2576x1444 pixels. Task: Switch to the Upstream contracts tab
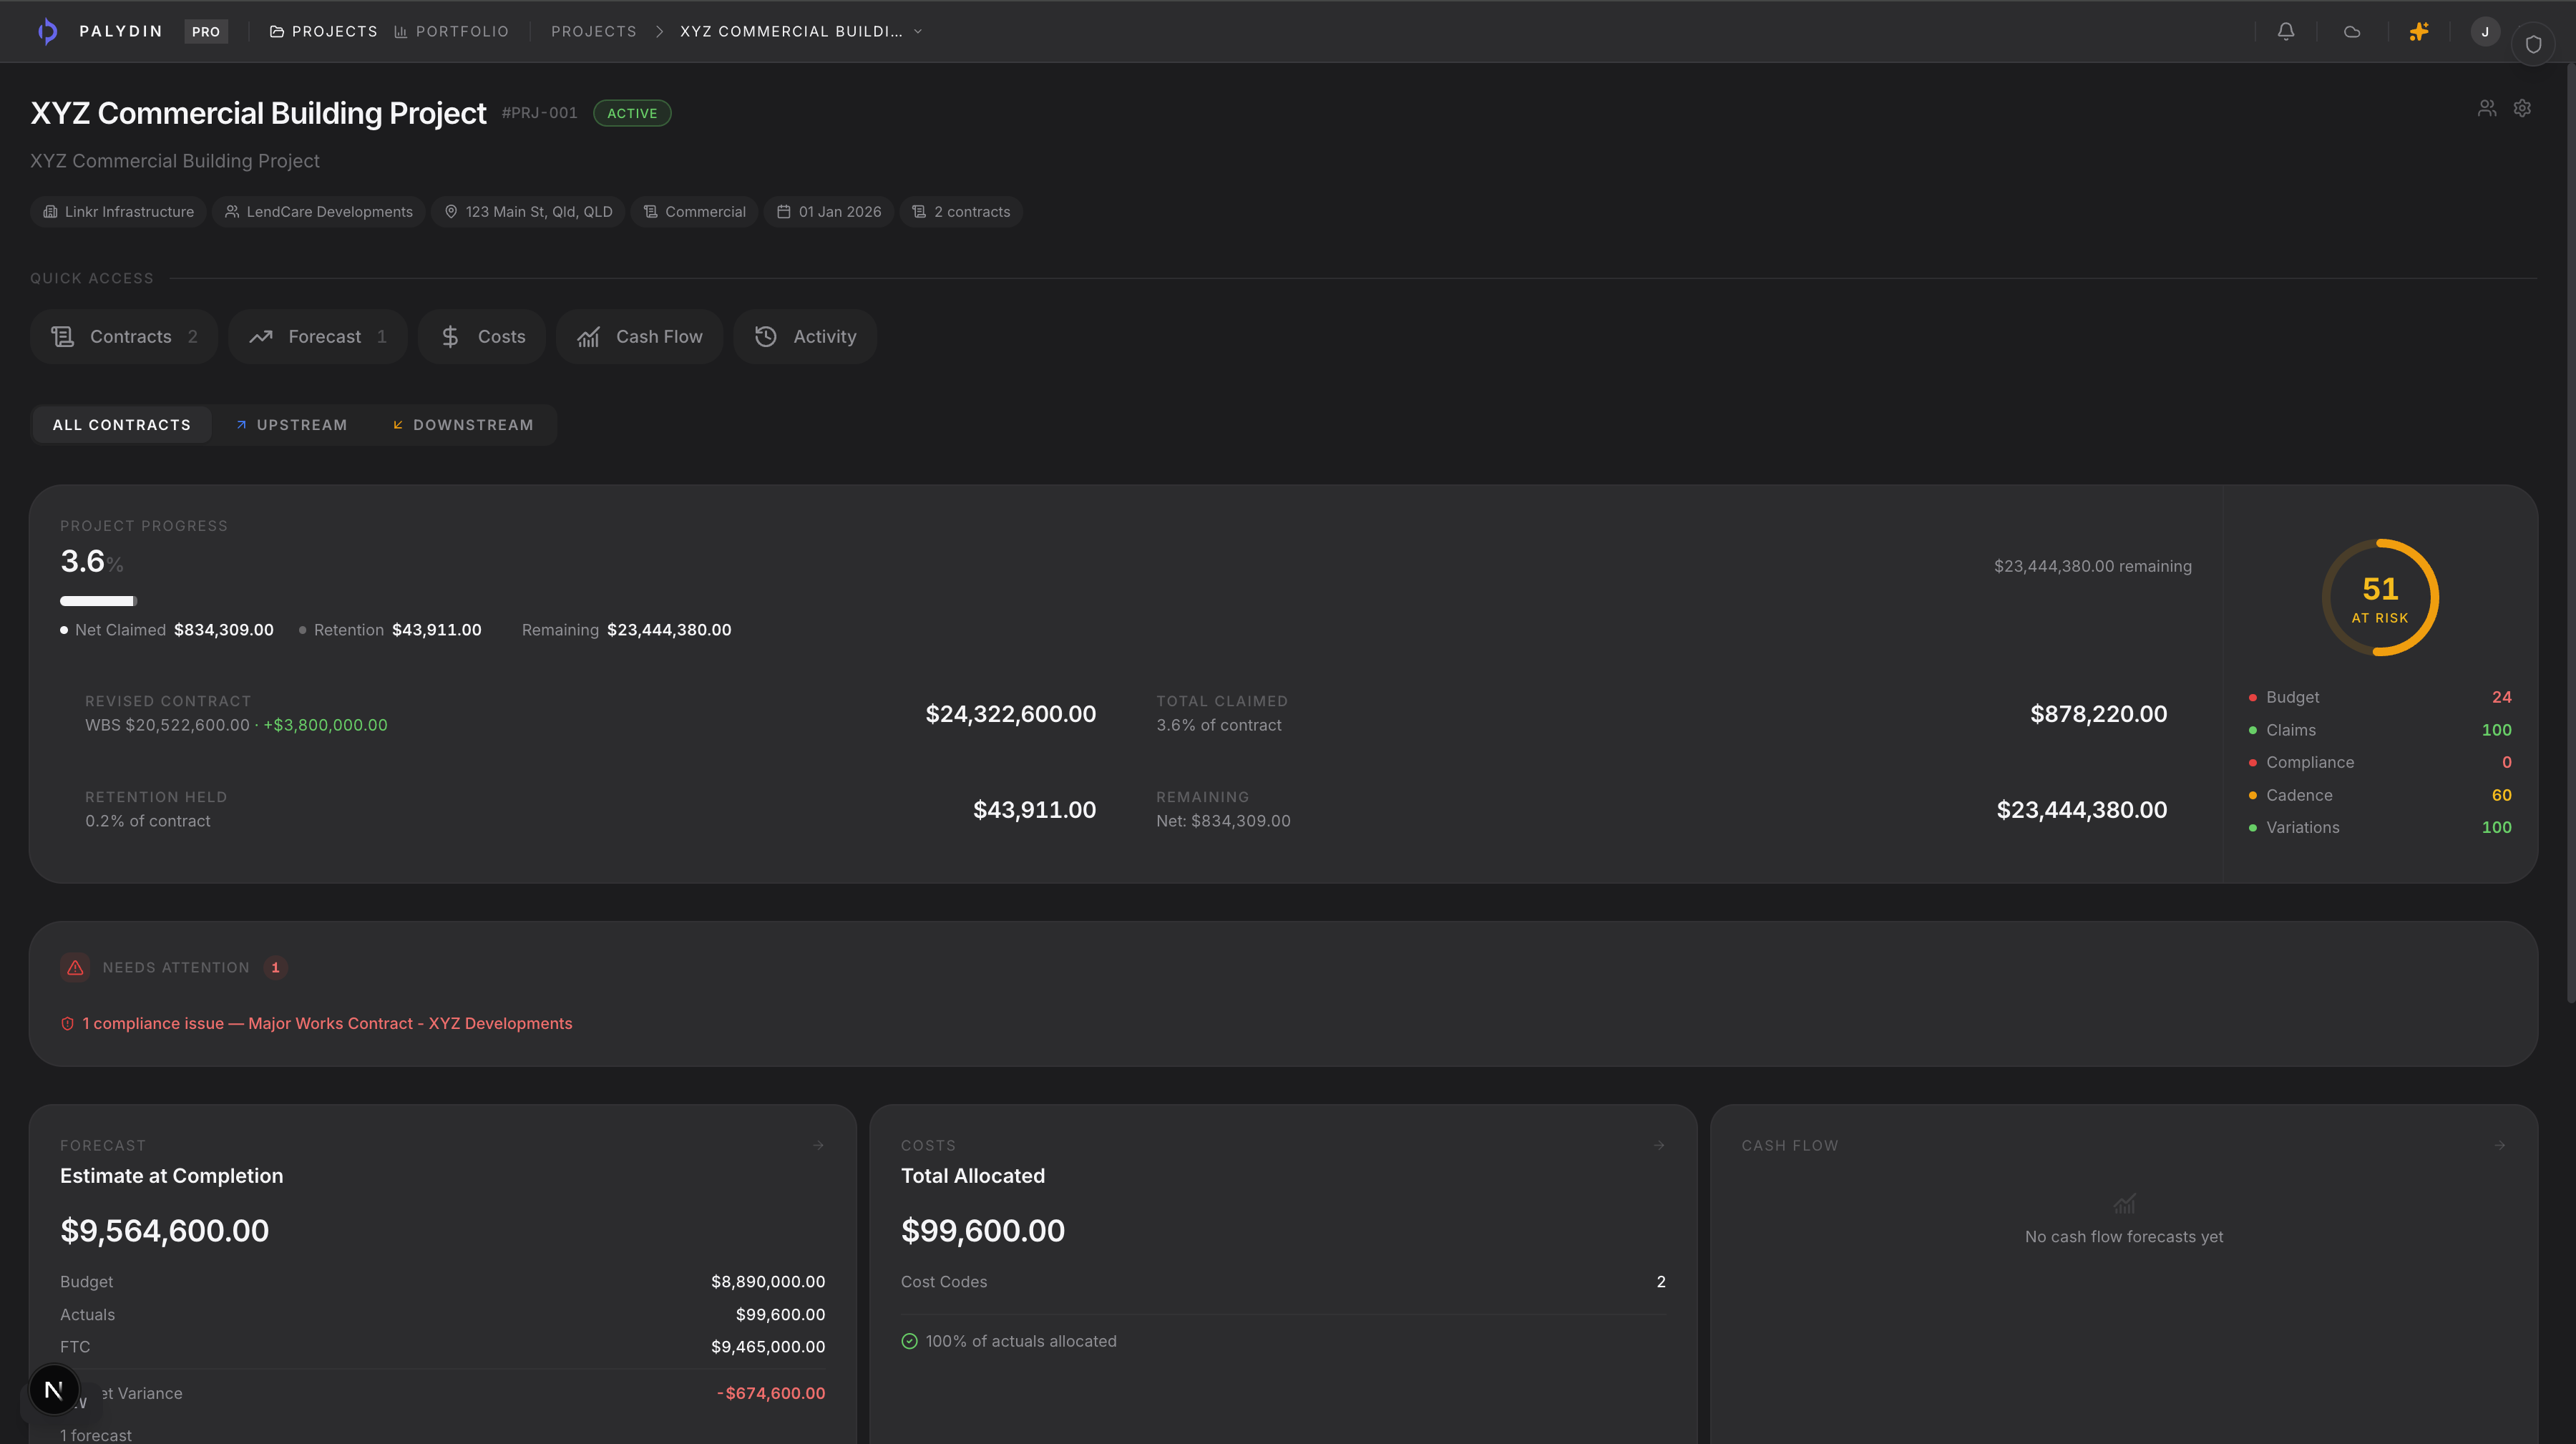click(291, 425)
